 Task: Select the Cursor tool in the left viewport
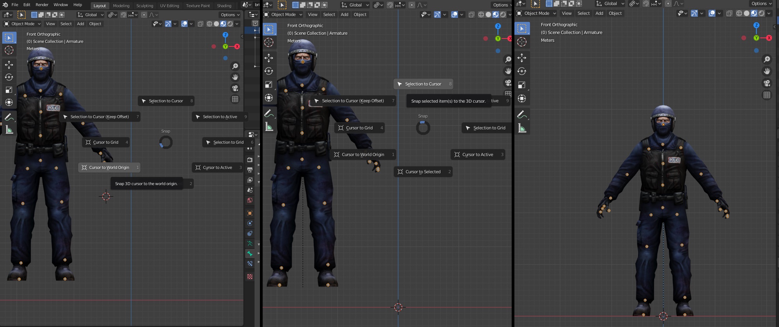pos(9,50)
